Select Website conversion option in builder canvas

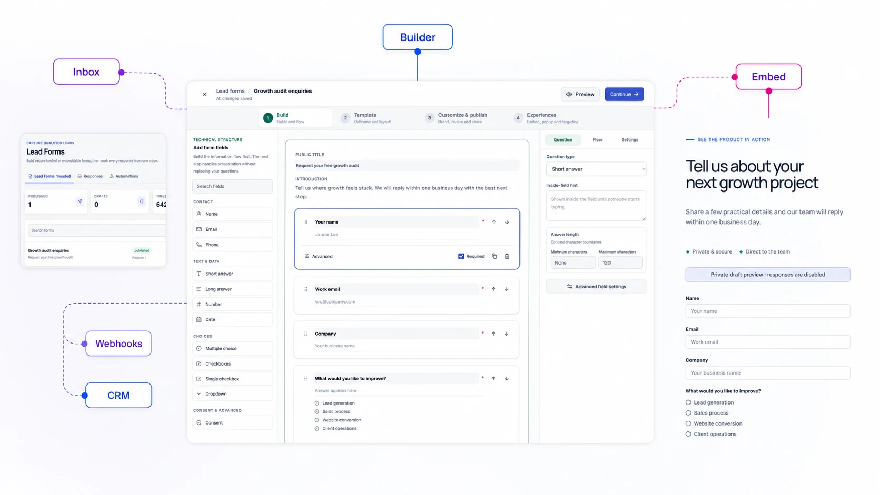tap(317, 420)
